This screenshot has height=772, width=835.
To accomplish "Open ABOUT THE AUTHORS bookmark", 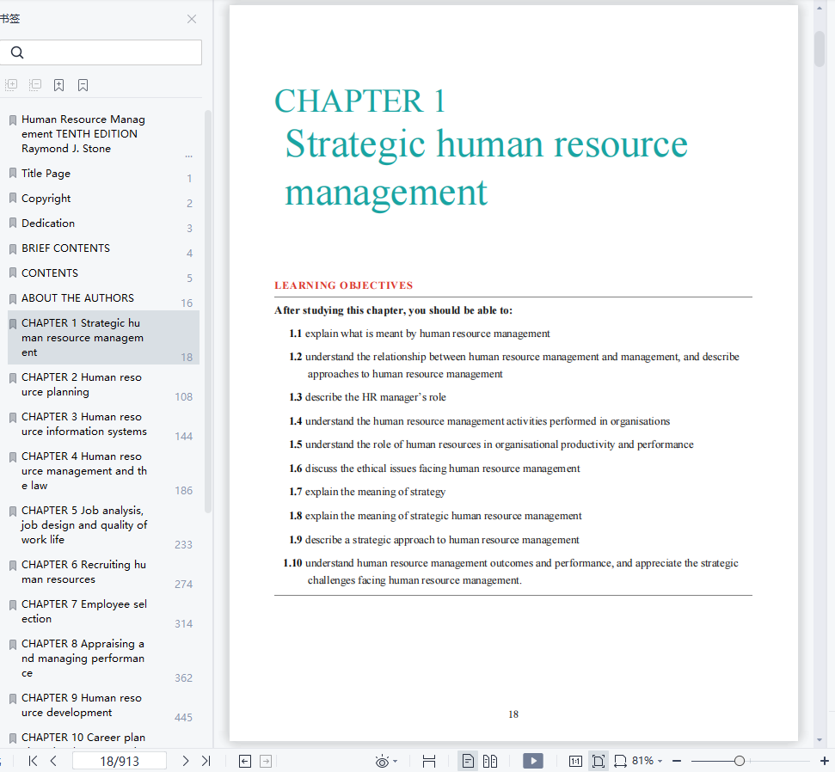I will (x=77, y=298).
